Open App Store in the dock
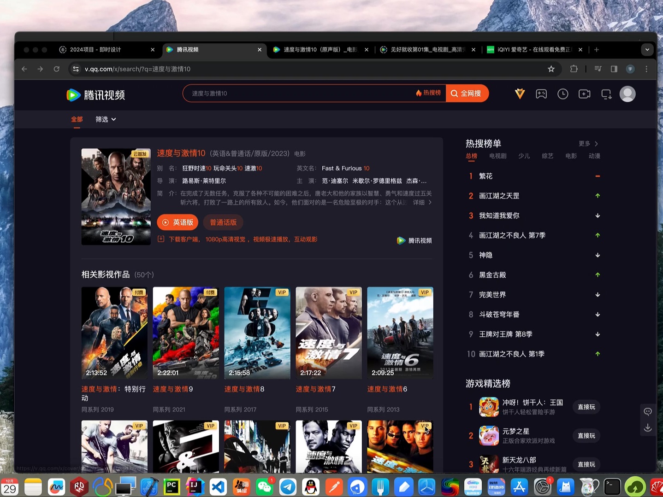This screenshot has height=497, width=663. 519,487
